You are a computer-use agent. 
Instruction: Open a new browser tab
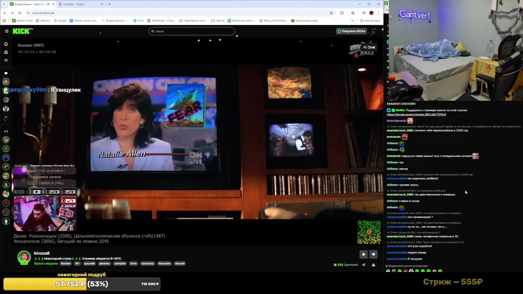tap(109, 4)
